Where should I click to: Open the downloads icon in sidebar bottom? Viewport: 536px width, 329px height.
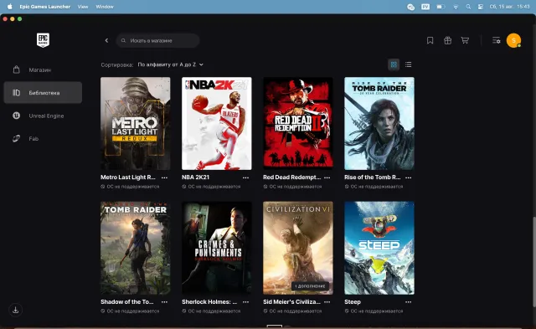[x=15, y=310]
